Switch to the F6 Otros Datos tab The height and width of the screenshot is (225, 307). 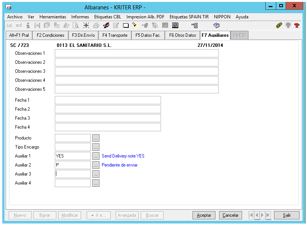pos(182,35)
